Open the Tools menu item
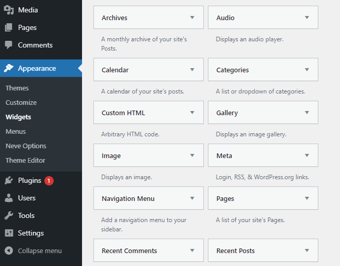The width and height of the screenshot is (340, 266). pos(41,215)
